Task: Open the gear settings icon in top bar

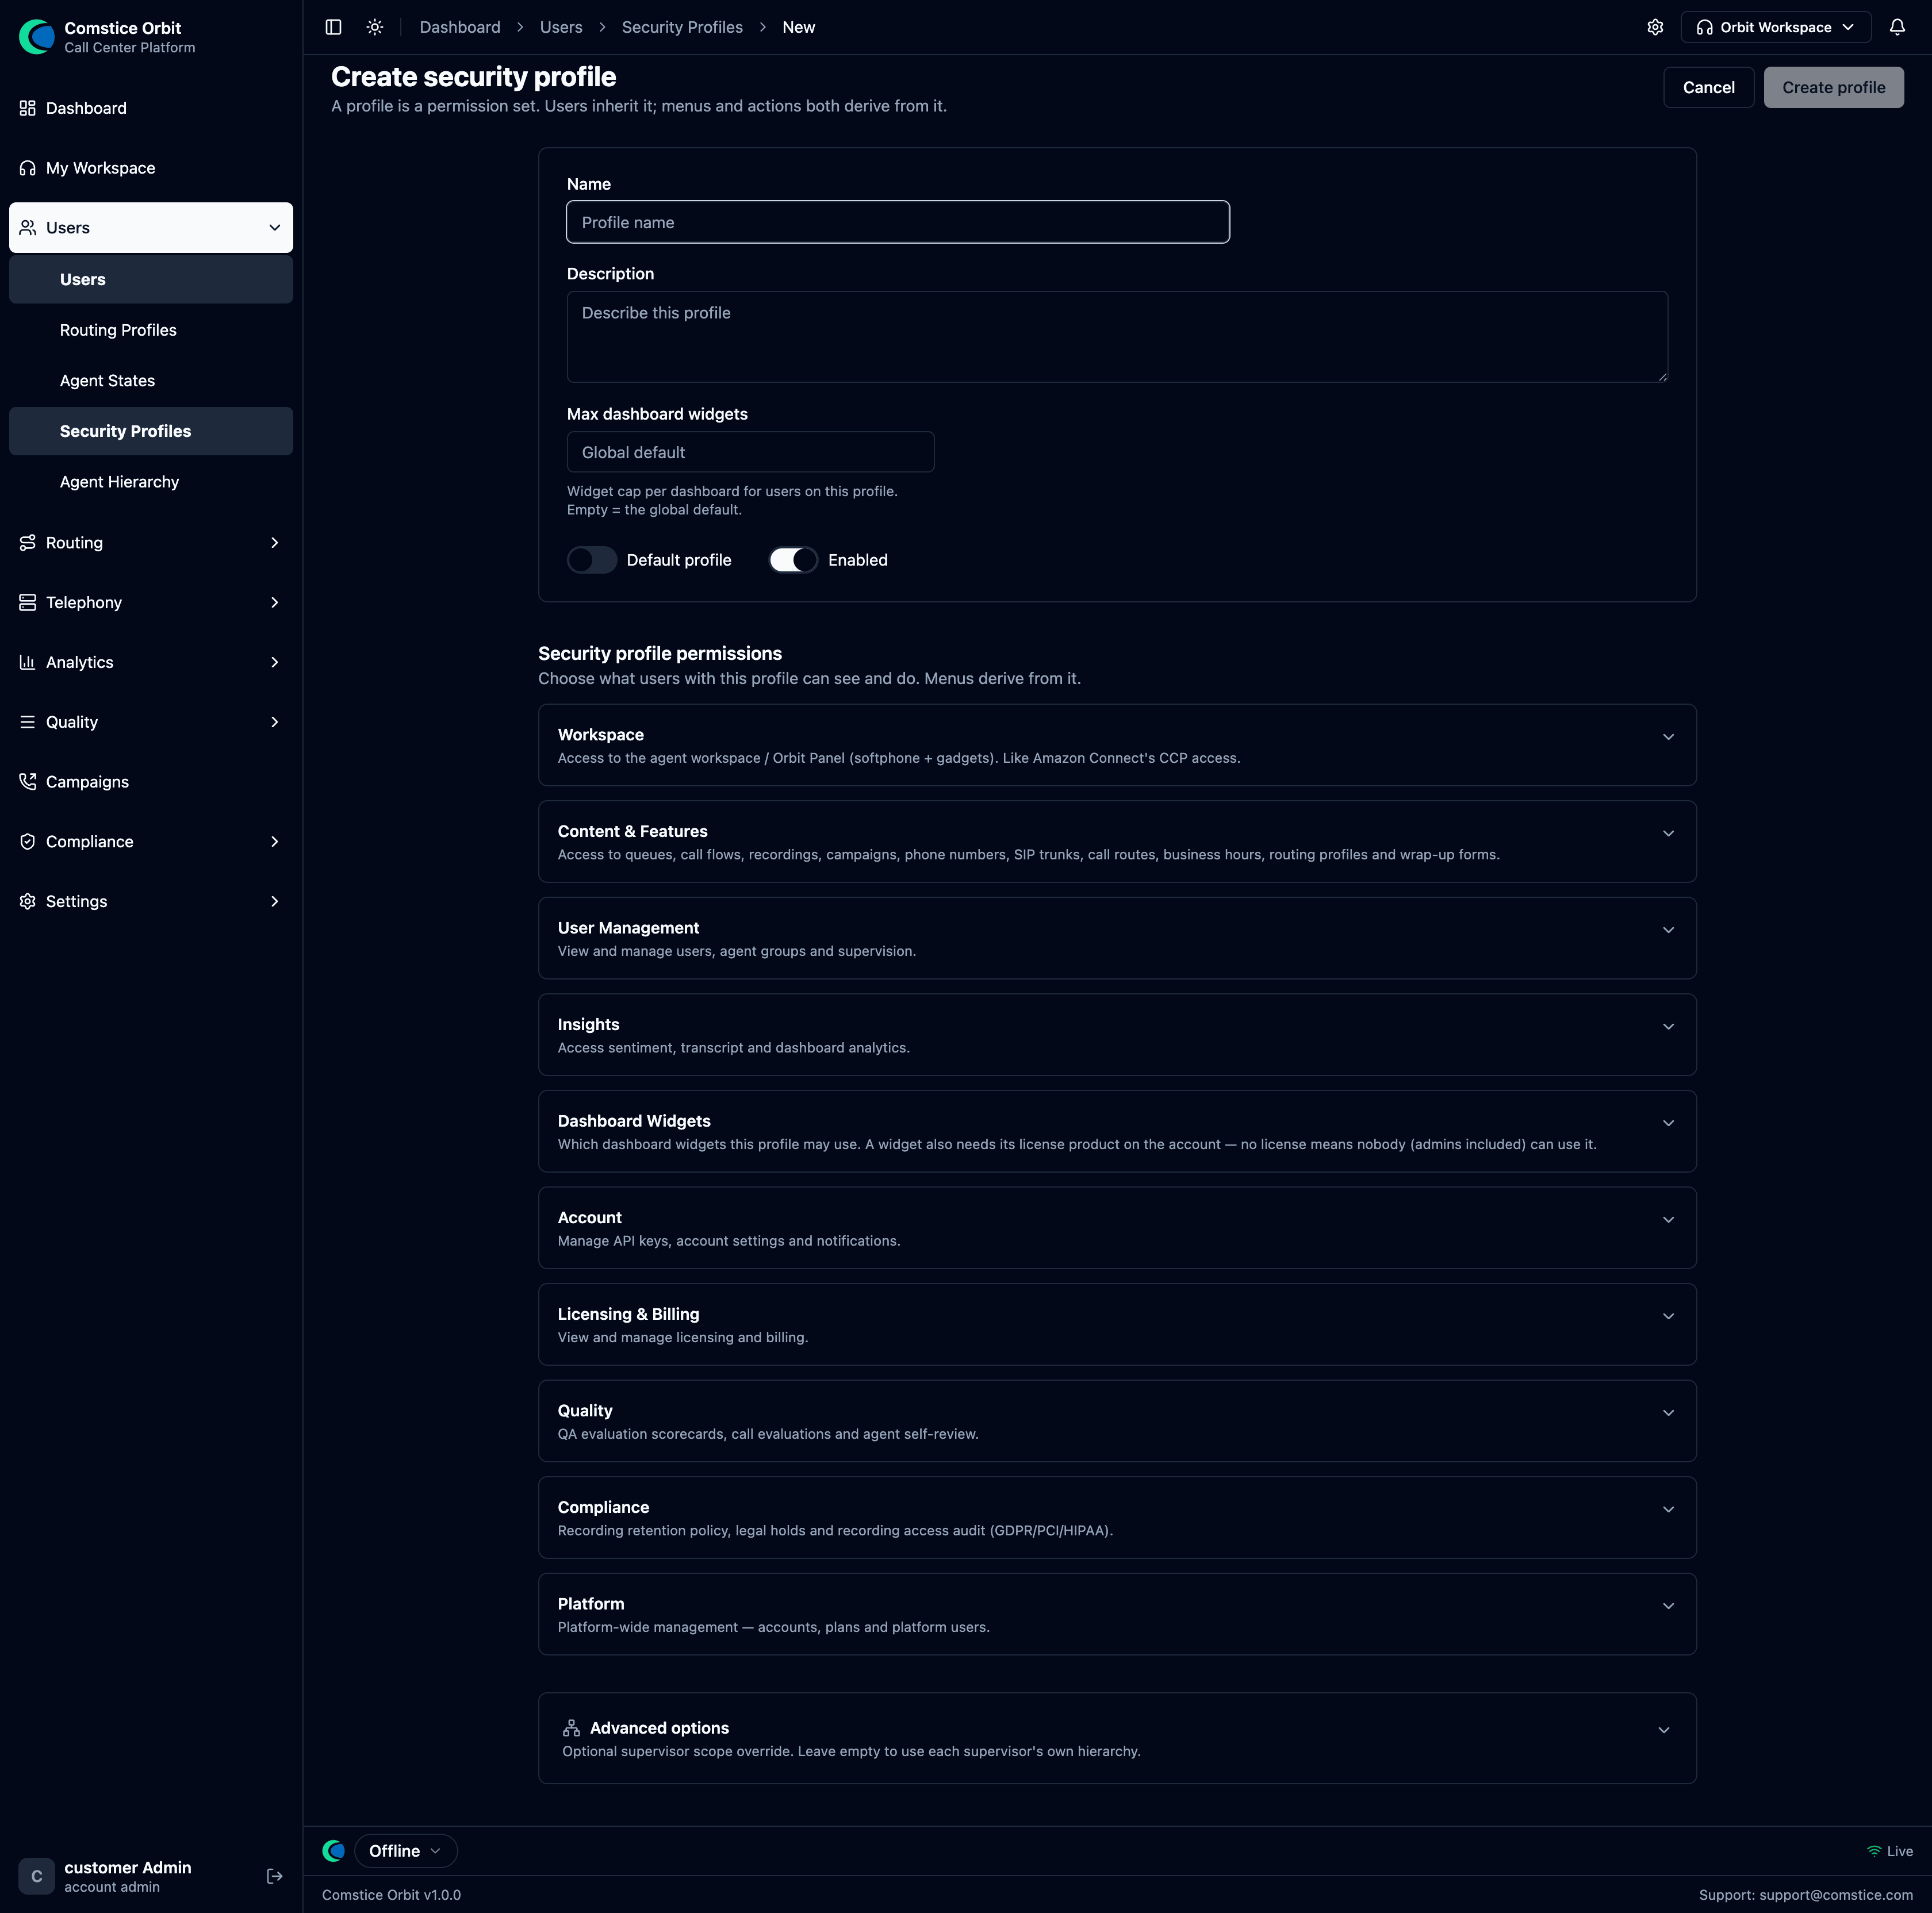Action: point(1655,27)
